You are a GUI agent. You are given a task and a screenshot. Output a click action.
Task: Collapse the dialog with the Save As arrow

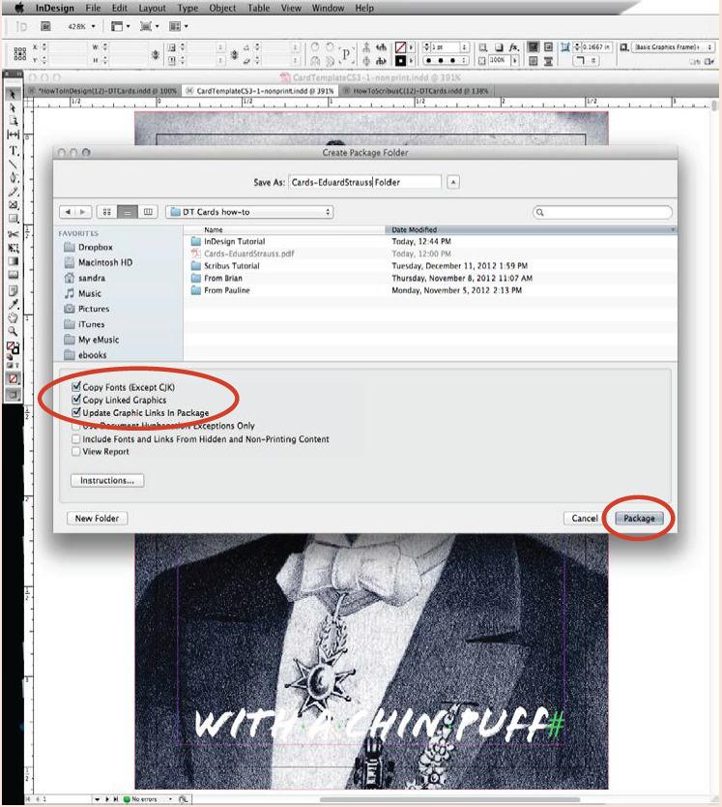point(453,182)
